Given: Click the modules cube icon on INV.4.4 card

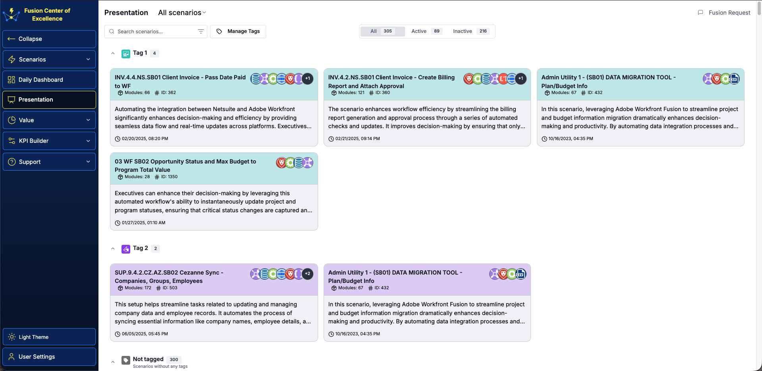Looking at the screenshot, I should coord(120,93).
